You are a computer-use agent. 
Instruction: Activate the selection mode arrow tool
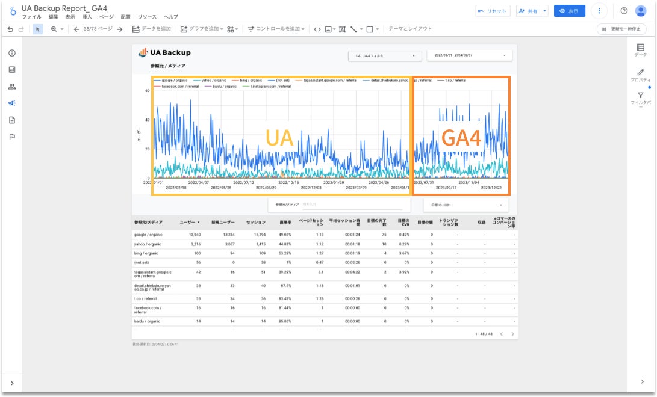coord(38,29)
